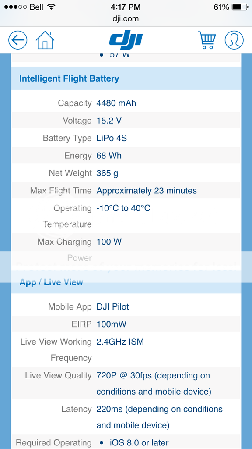252x449 pixels.
Task: Click the 2.4GHz ISM frequency value
Action: pos(120,342)
